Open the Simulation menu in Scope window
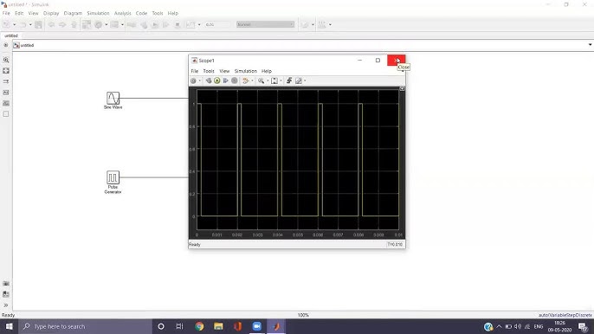Image resolution: width=594 pixels, height=334 pixels. pos(246,71)
